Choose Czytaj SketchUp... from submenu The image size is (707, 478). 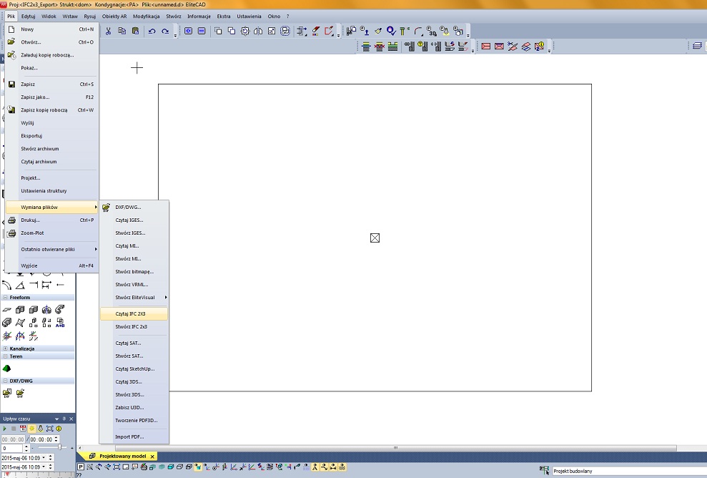point(134,369)
